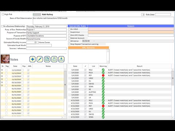This screenshot has height=131, width=175.
Task: Open Source of Funds/Wealth field Personal Income
Action: (x=46, y=39)
